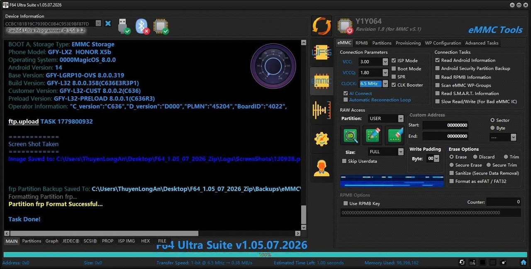This screenshot has height=269, width=531.
Task: Select the Byte radio button
Action: click(x=493, y=128)
